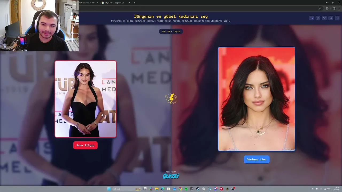Click the quiz title 'Dünyanın en güzel kadınını seç'
This screenshot has height=192, width=342.
pyautogui.click(x=171, y=16)
